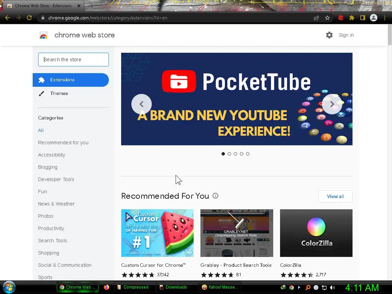Click the ColorZilla extension title
This screenshot has width=392, height=294.
coord(291,265)
